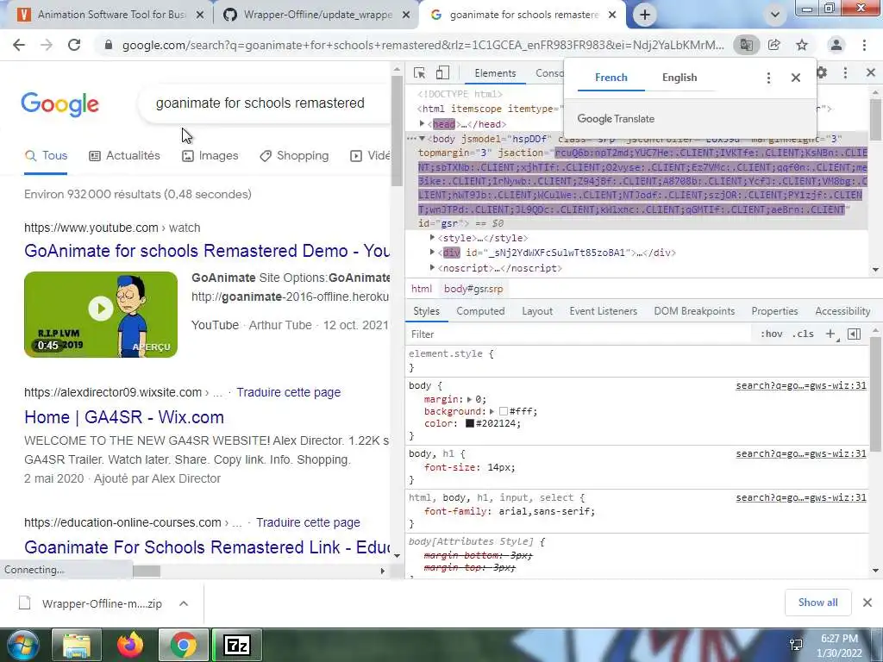The width and height of the screenshot is (883, 662).
Task: Go forward using the browser forward arrow
Action: [47, 45]
